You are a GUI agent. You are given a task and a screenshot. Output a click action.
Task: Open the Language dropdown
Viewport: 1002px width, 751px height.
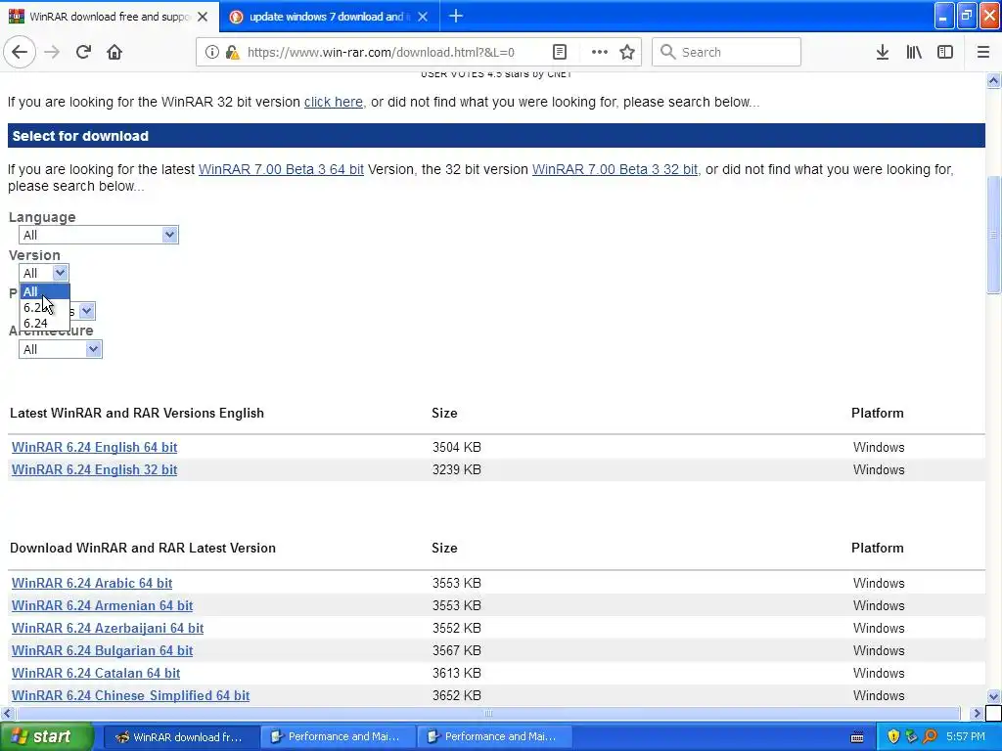pyautogui.click(x=99, y=235)
